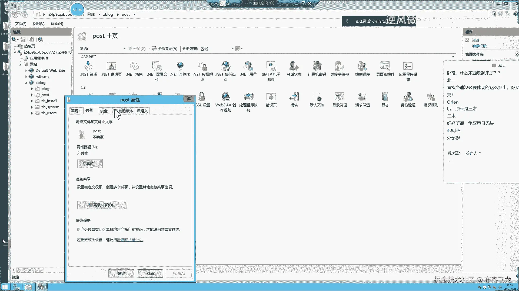Expand the zb_install tree node
This screenshot has height=291, width=519.
[x=32, y=101]
